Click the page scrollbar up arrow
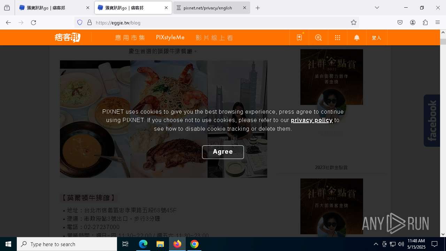Image resolution: width=446 pixels, height=251 pixels. (x=443, y=32)
